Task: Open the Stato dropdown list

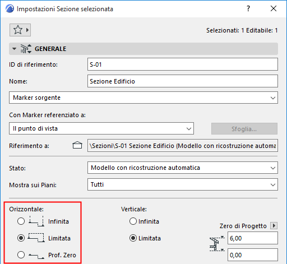Action: pyautogui.click(x=183, y=168)
